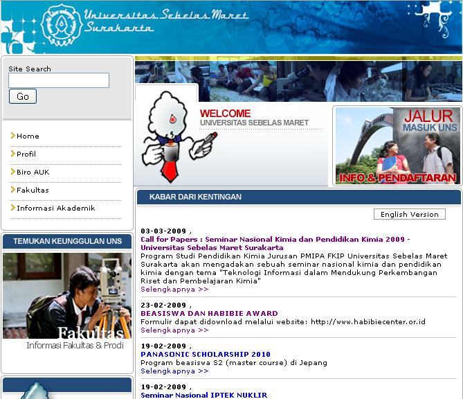Open the BEASISWA DAN HABIBIE AWARD link
The height and width of the screenshot is (399, 463).
[x=210, y=313]
